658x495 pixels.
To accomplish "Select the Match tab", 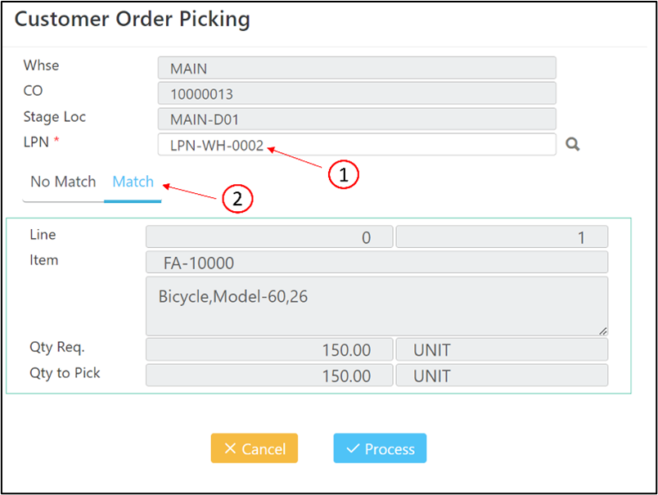I will click(x=133, y=182).
